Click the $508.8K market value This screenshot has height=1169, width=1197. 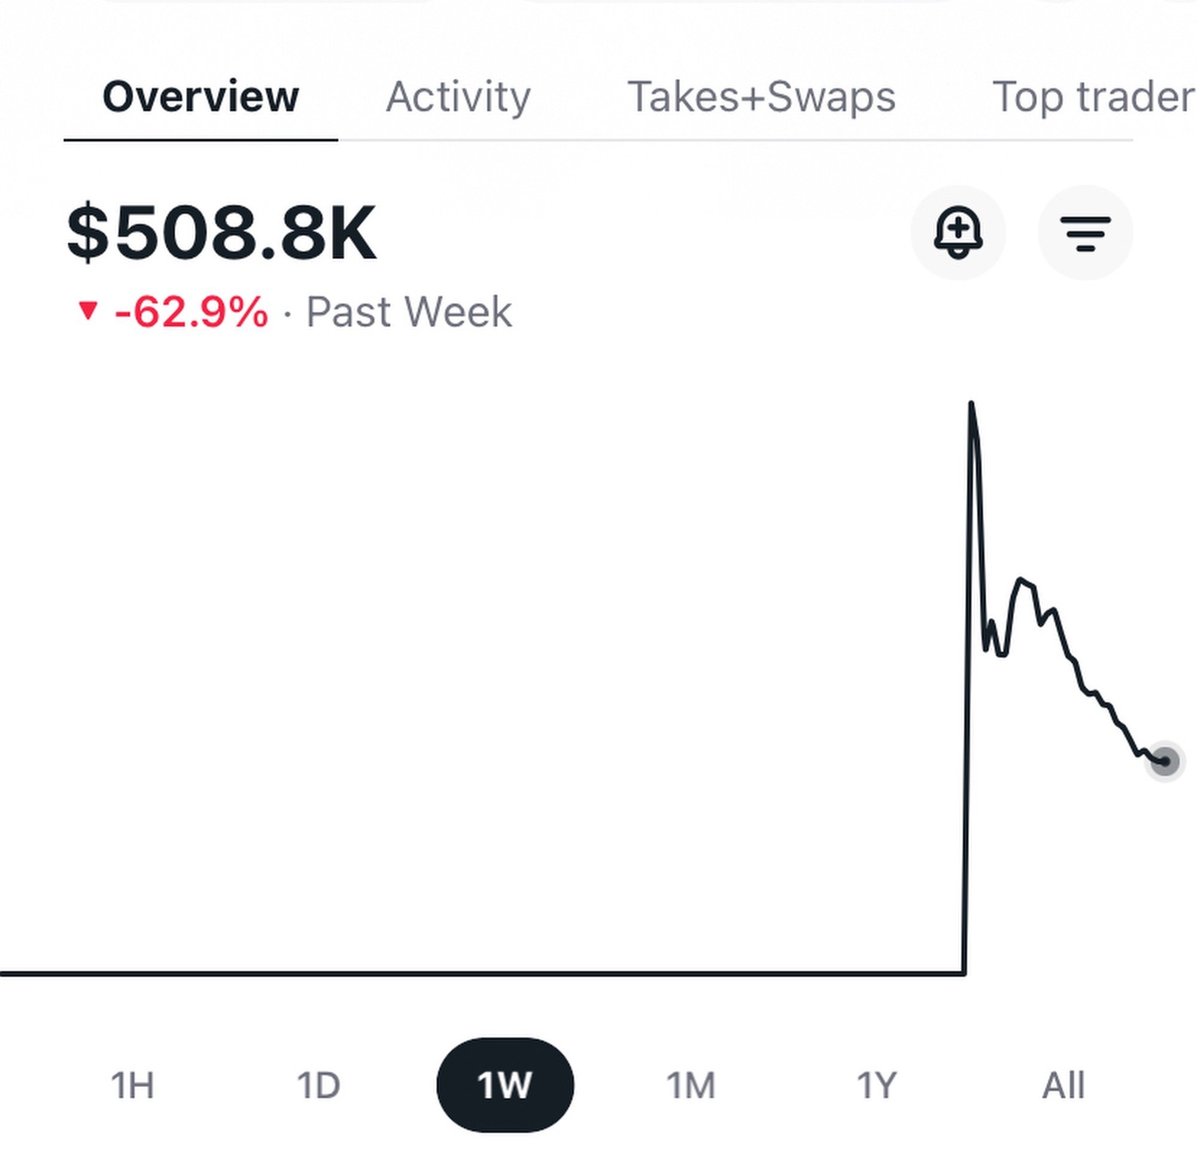pos(221,233)
